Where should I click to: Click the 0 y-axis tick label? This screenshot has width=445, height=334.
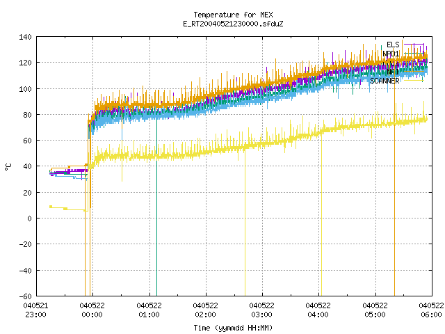pyautogui.click(x=29, y=218)
